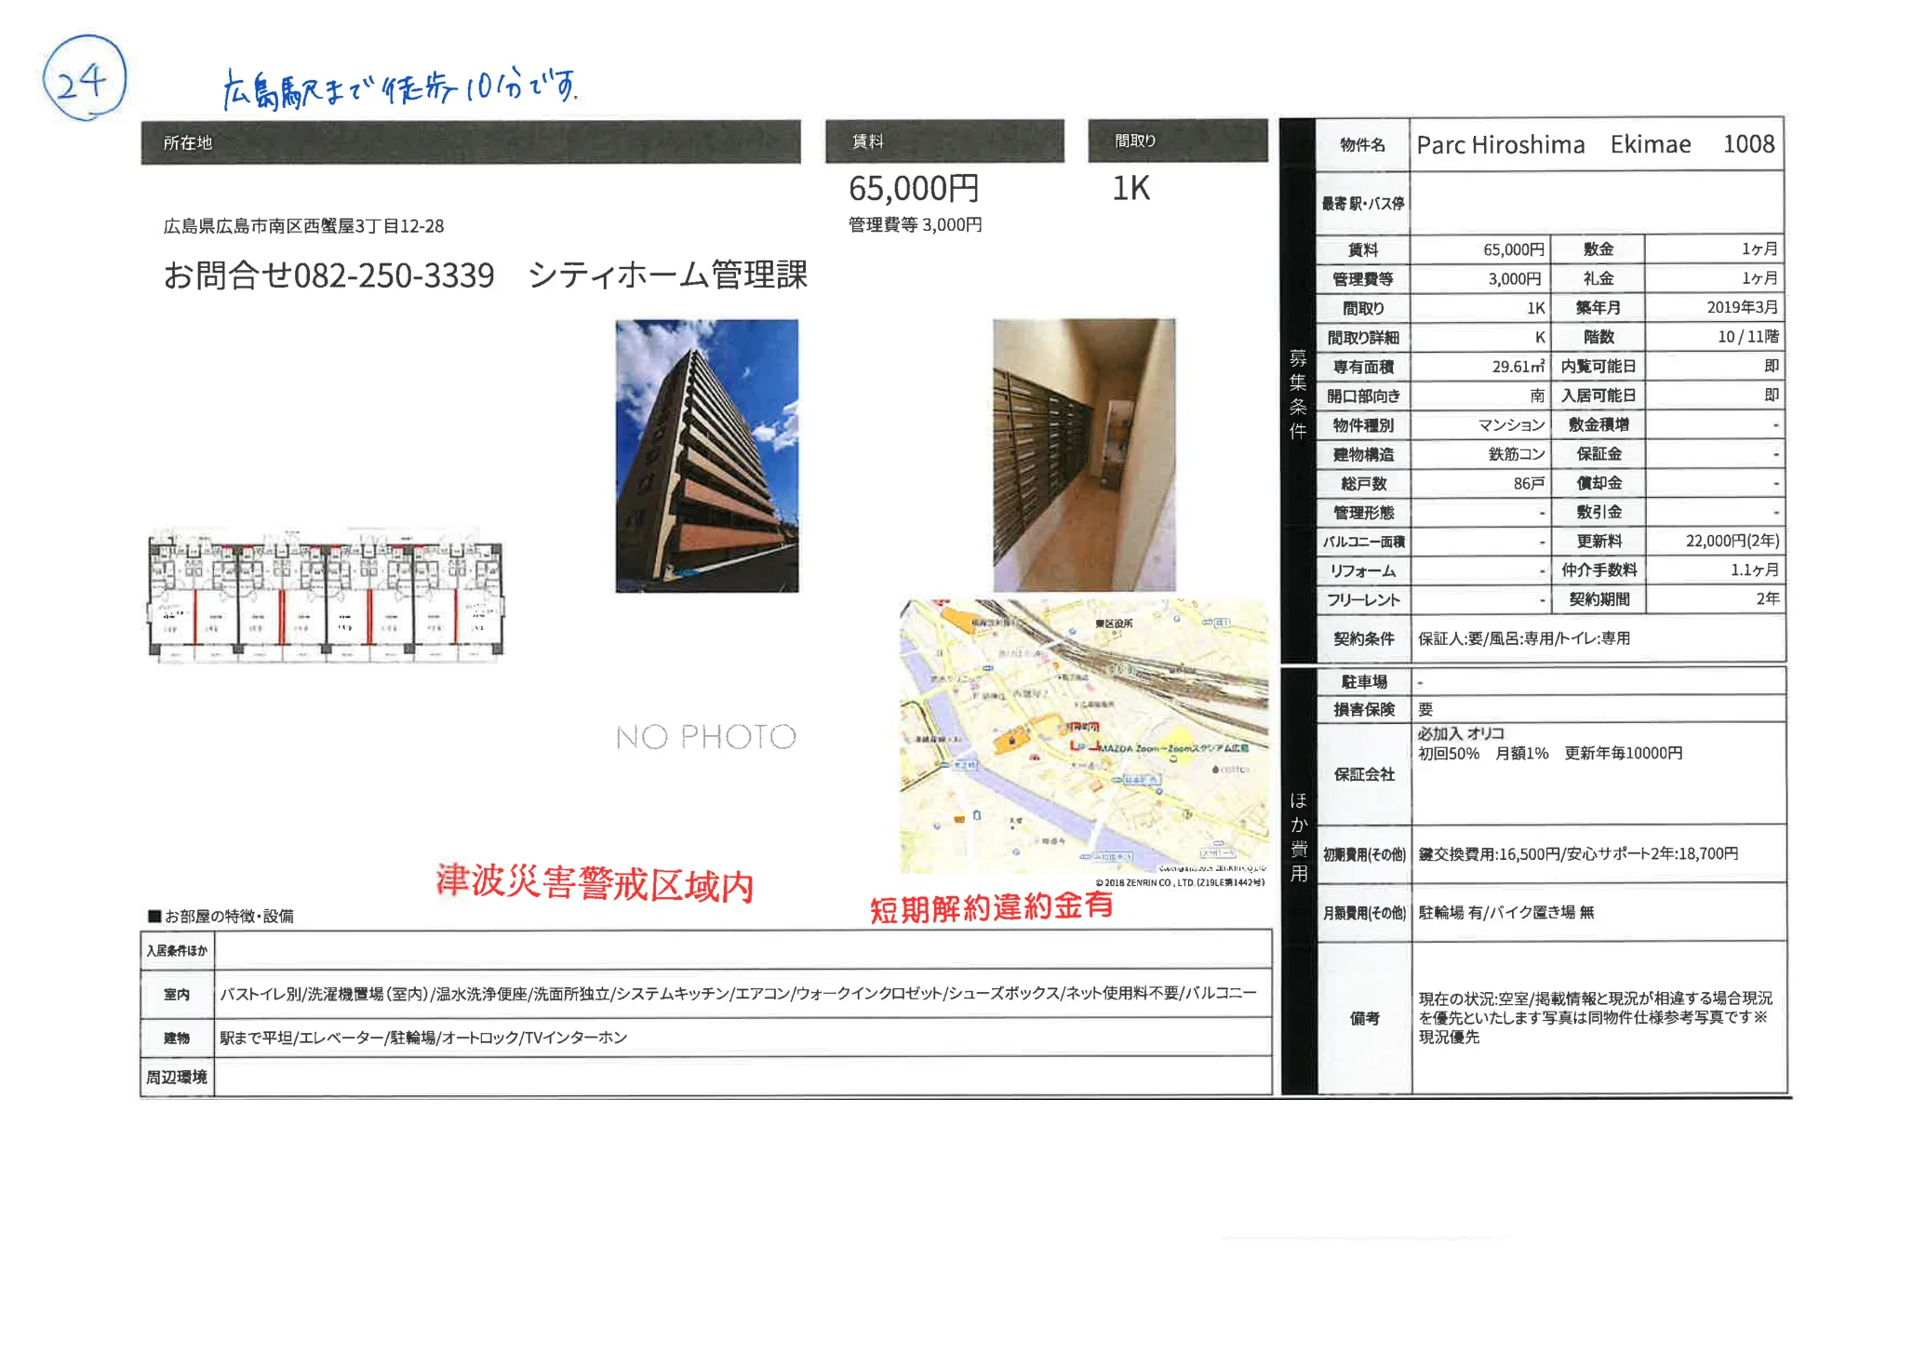Select the ZENRIN copyright line under map

[1180, 883]
